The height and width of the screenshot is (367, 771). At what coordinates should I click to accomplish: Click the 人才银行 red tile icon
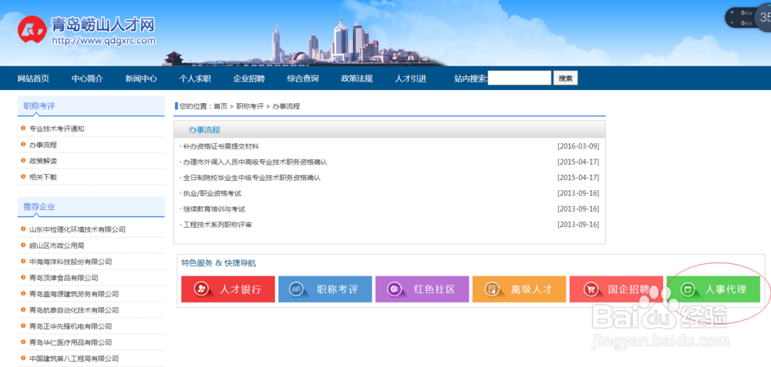(x=200, y=289)
